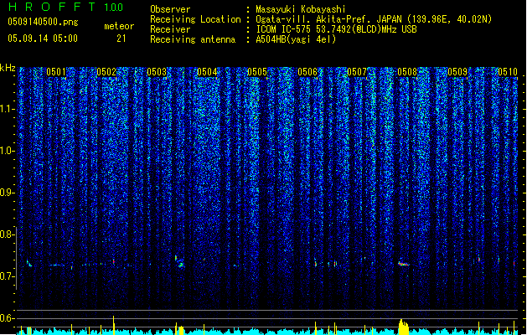Click the 0.9 kHz axis label
527x335 pixels.
pos(8,193)
